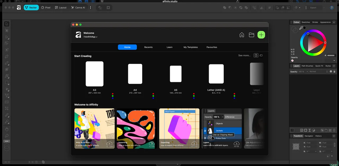This screenshot has width=339, height=166.
Task: Click the help question mark icon
Action: tap(332, 8)
